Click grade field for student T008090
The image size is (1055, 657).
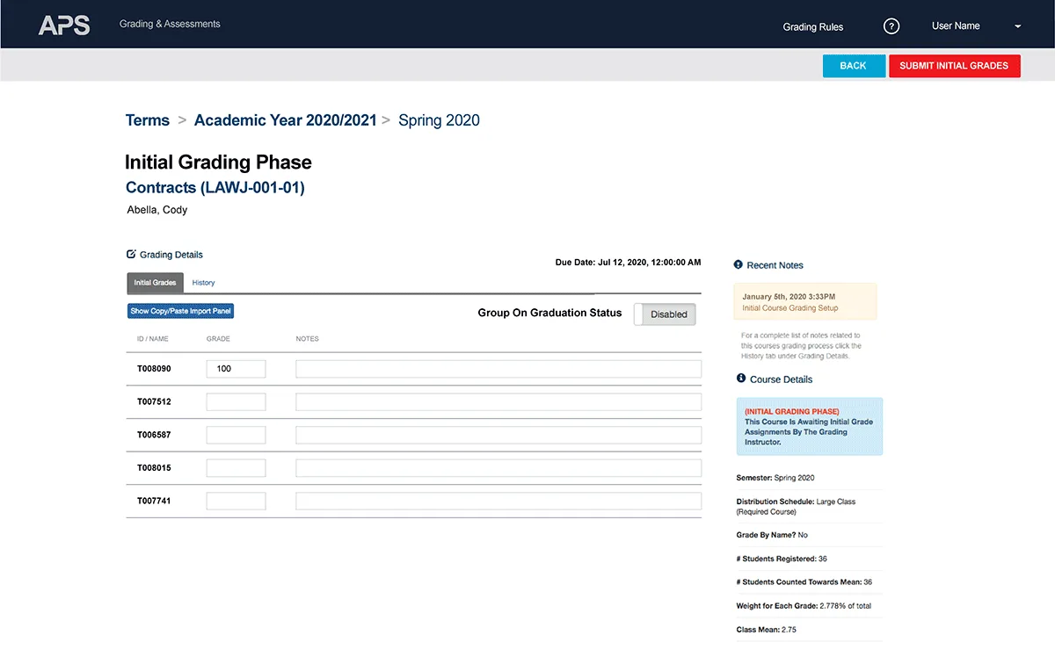(236, 369)
